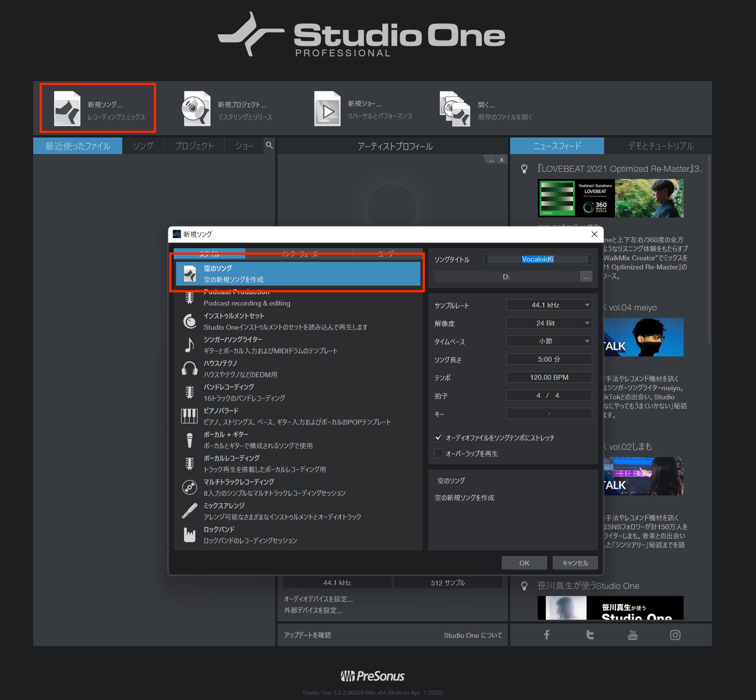
Task: Click the アップデートを確認 link
Action: pos(307,635)
